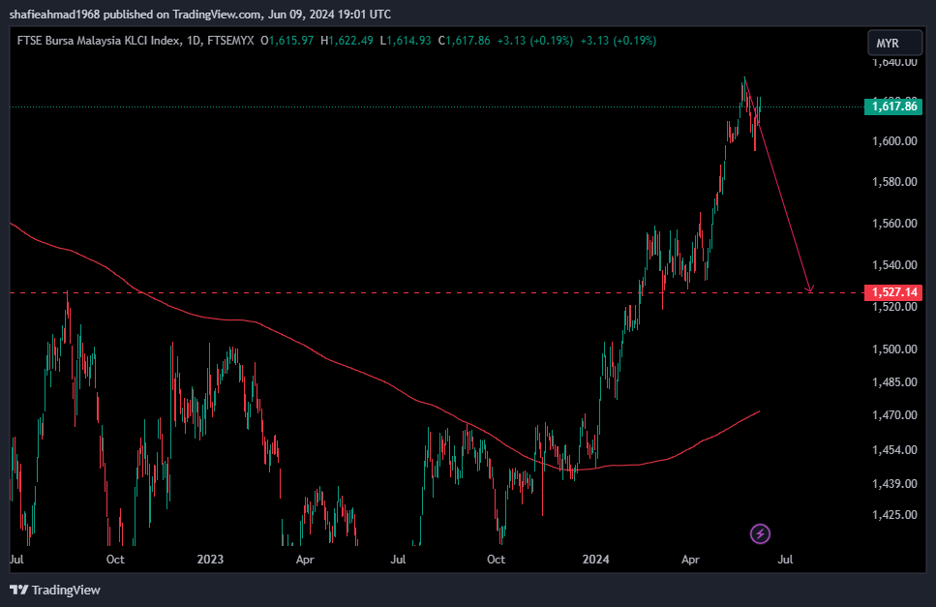936x607 pixels.
Task: Click the 1,470.00 price axis label
Action: coord(894,414)
